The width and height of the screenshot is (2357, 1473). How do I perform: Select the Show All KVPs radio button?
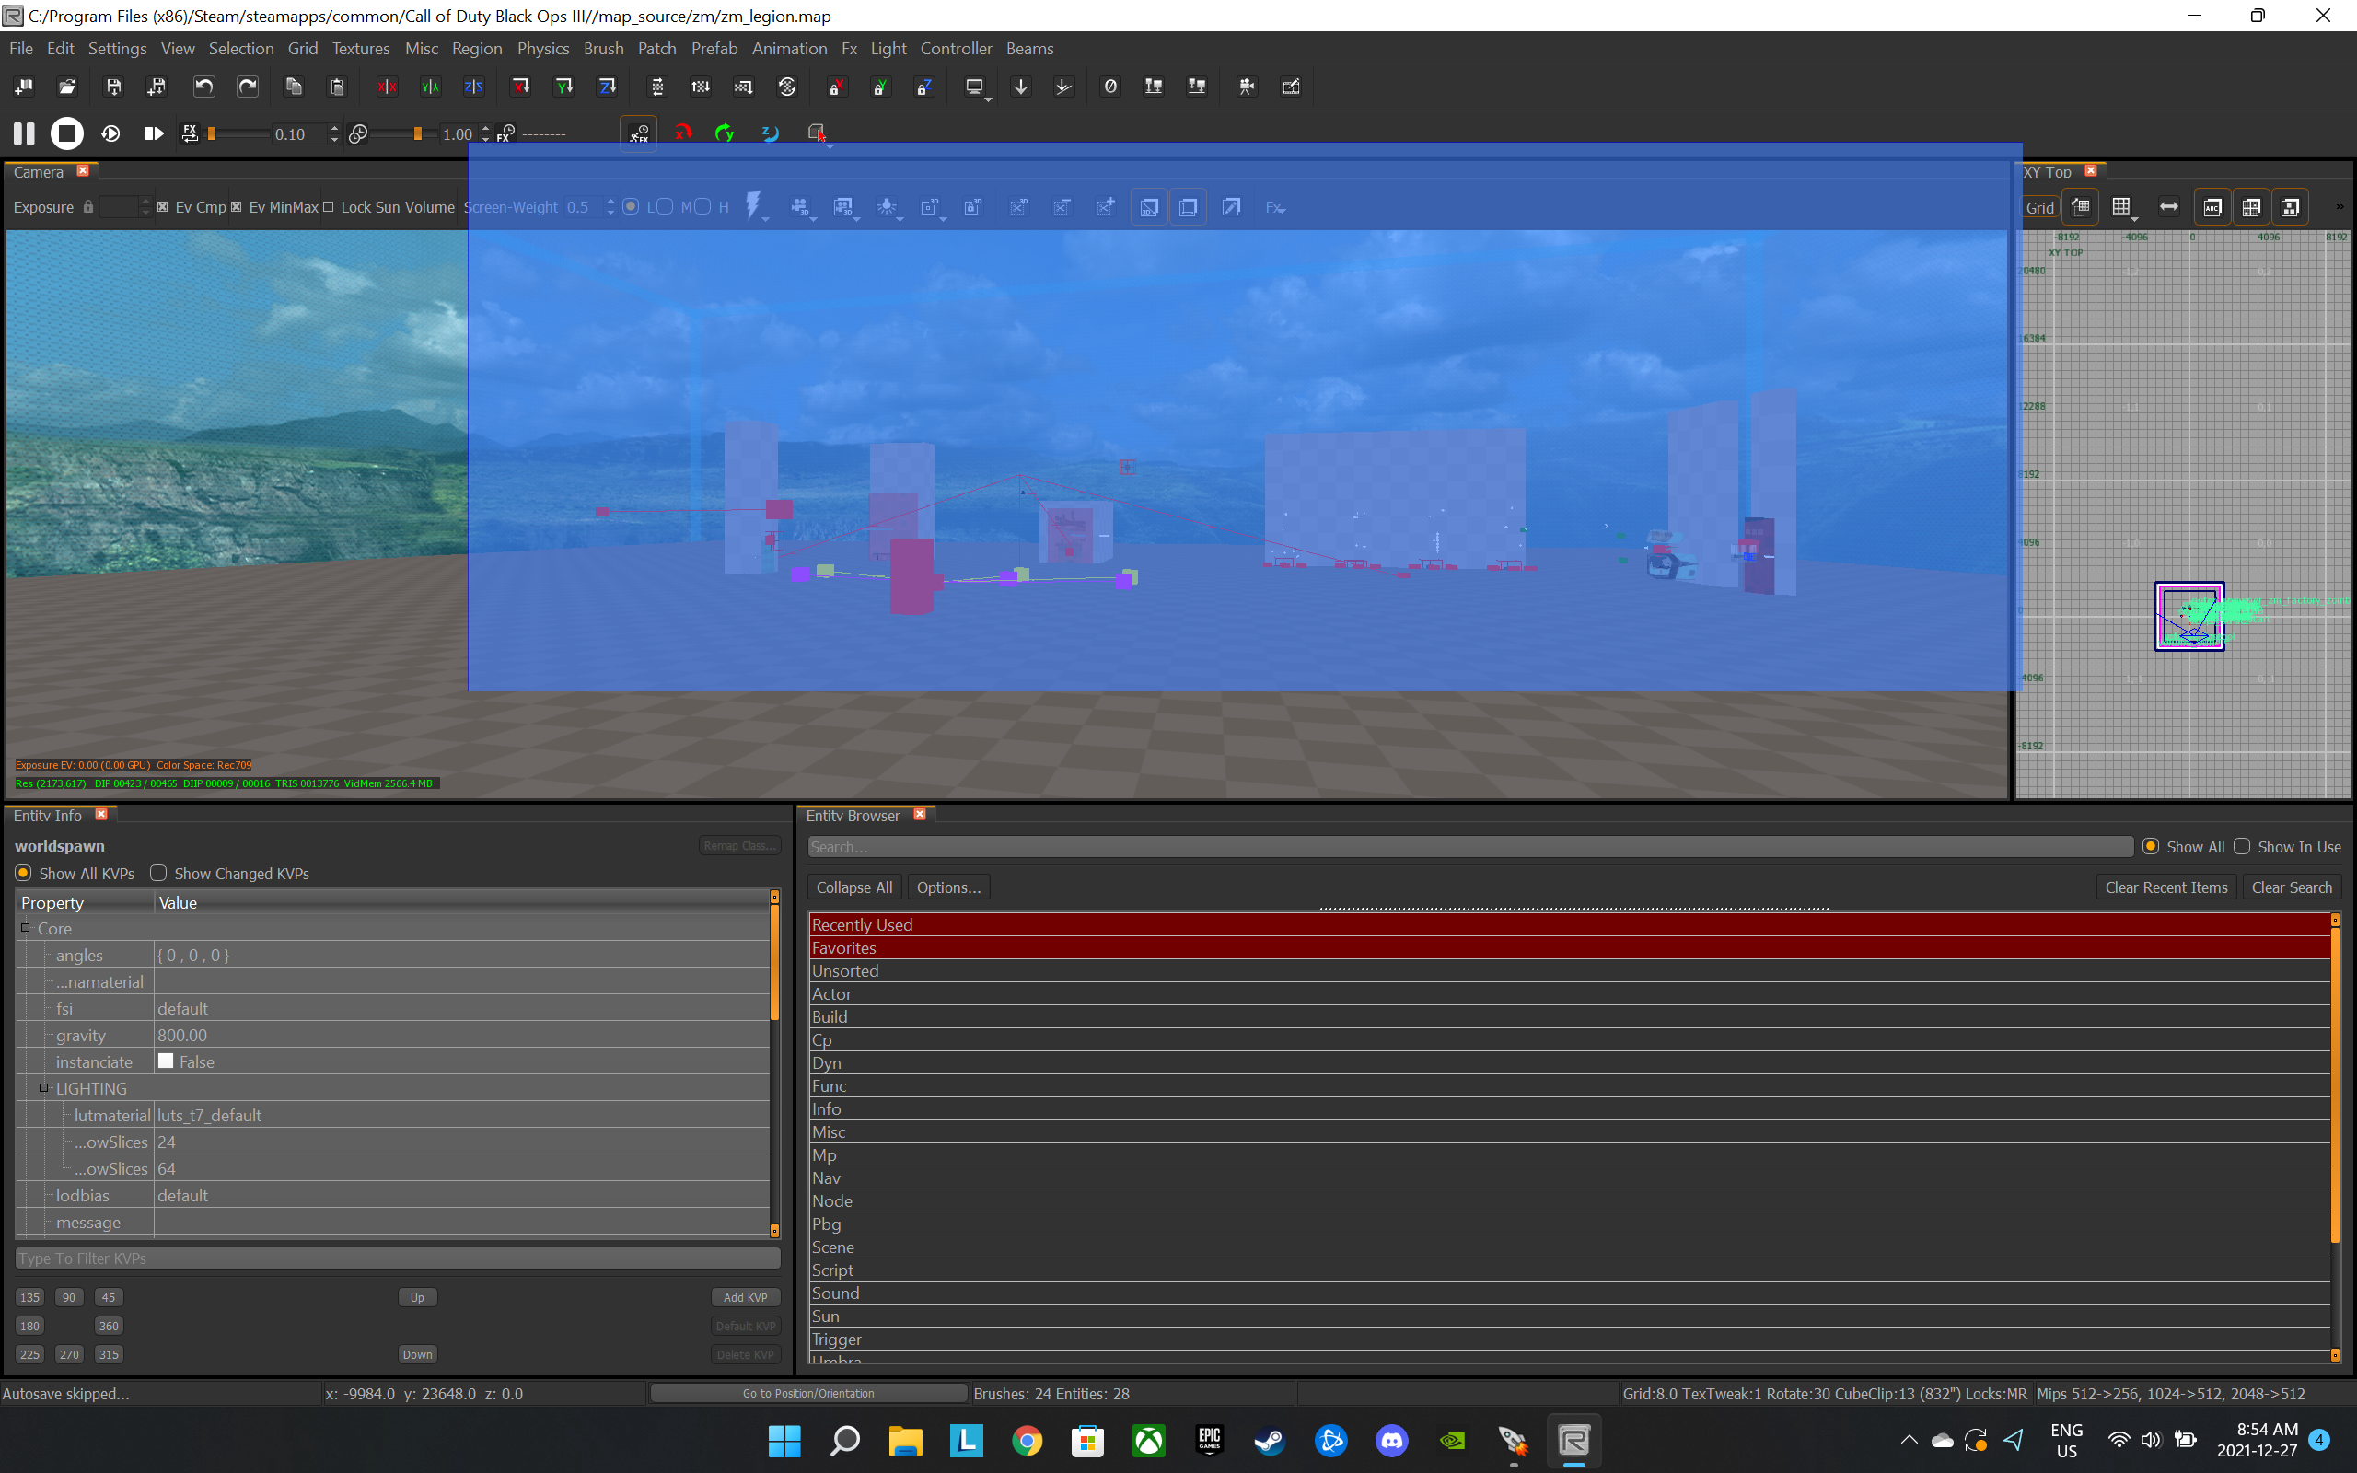click(23, 873)
